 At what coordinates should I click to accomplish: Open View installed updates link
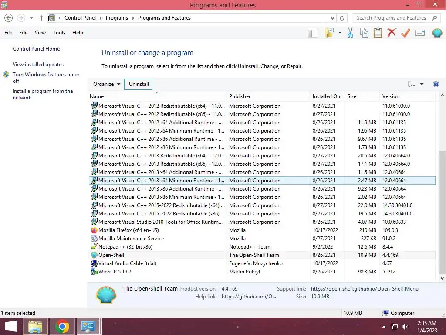point(38,65)
